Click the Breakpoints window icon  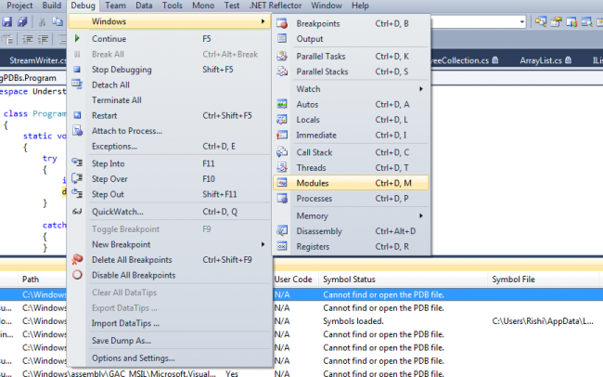tap(282, 23)
